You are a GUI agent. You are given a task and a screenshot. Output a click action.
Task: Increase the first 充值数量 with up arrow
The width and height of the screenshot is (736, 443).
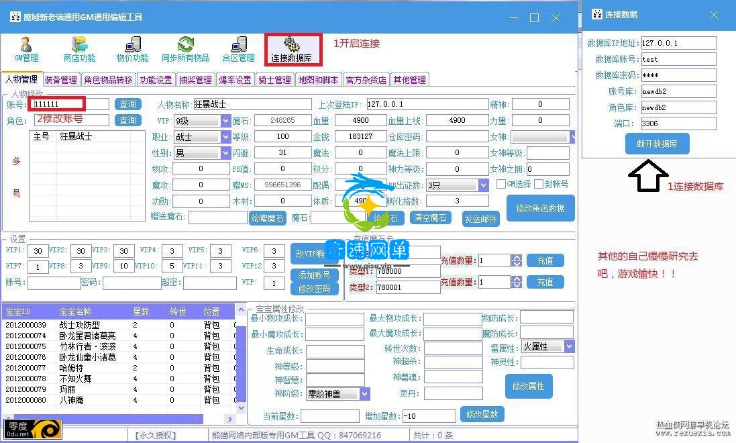[516, 257]
